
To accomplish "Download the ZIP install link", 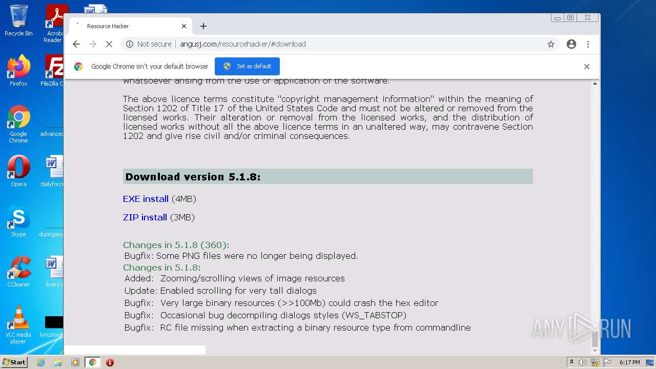I will (x=145, y=217).
